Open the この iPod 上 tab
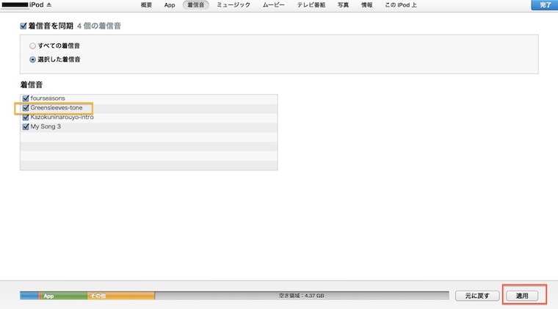The image size is (558, 309). coord(400,5)
